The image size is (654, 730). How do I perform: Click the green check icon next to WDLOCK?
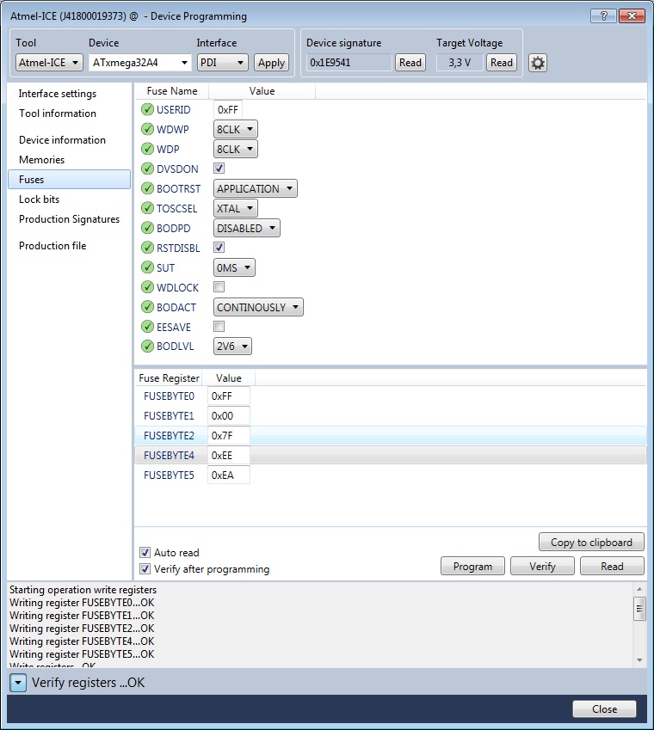pyautogui.click(x=146, y=287)
